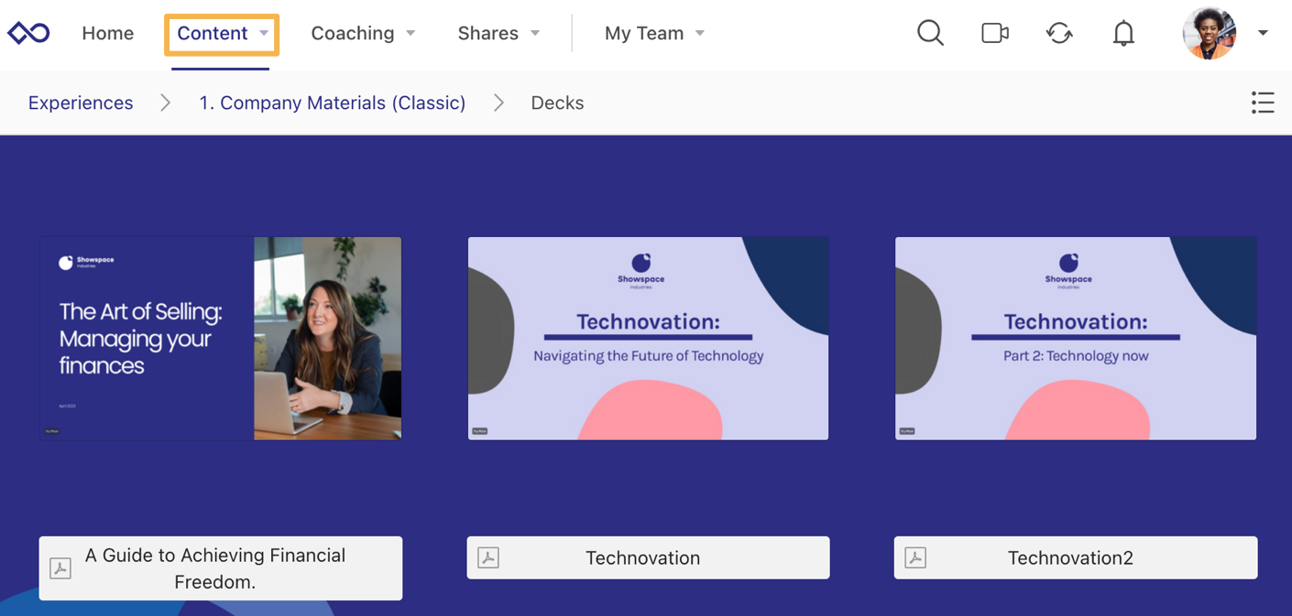Expand the Content dropdown menu
The height and width of the screenshot is (616, 1292).
tap(222, 33)
